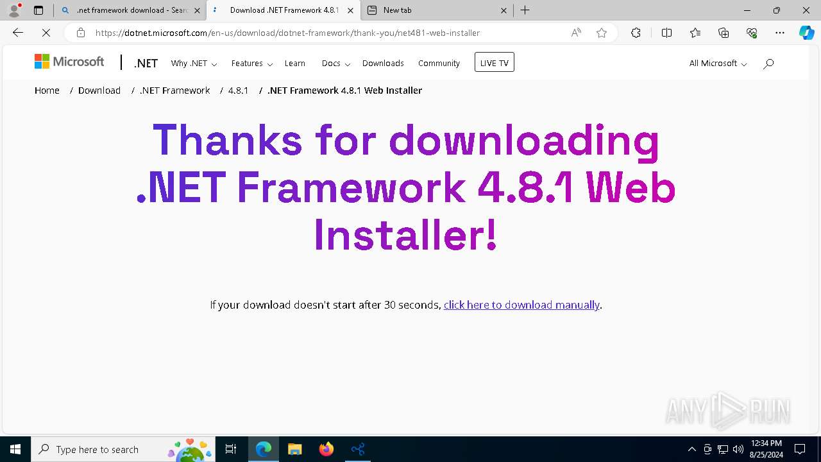Click the Microsoft logo

pos(69,62)
